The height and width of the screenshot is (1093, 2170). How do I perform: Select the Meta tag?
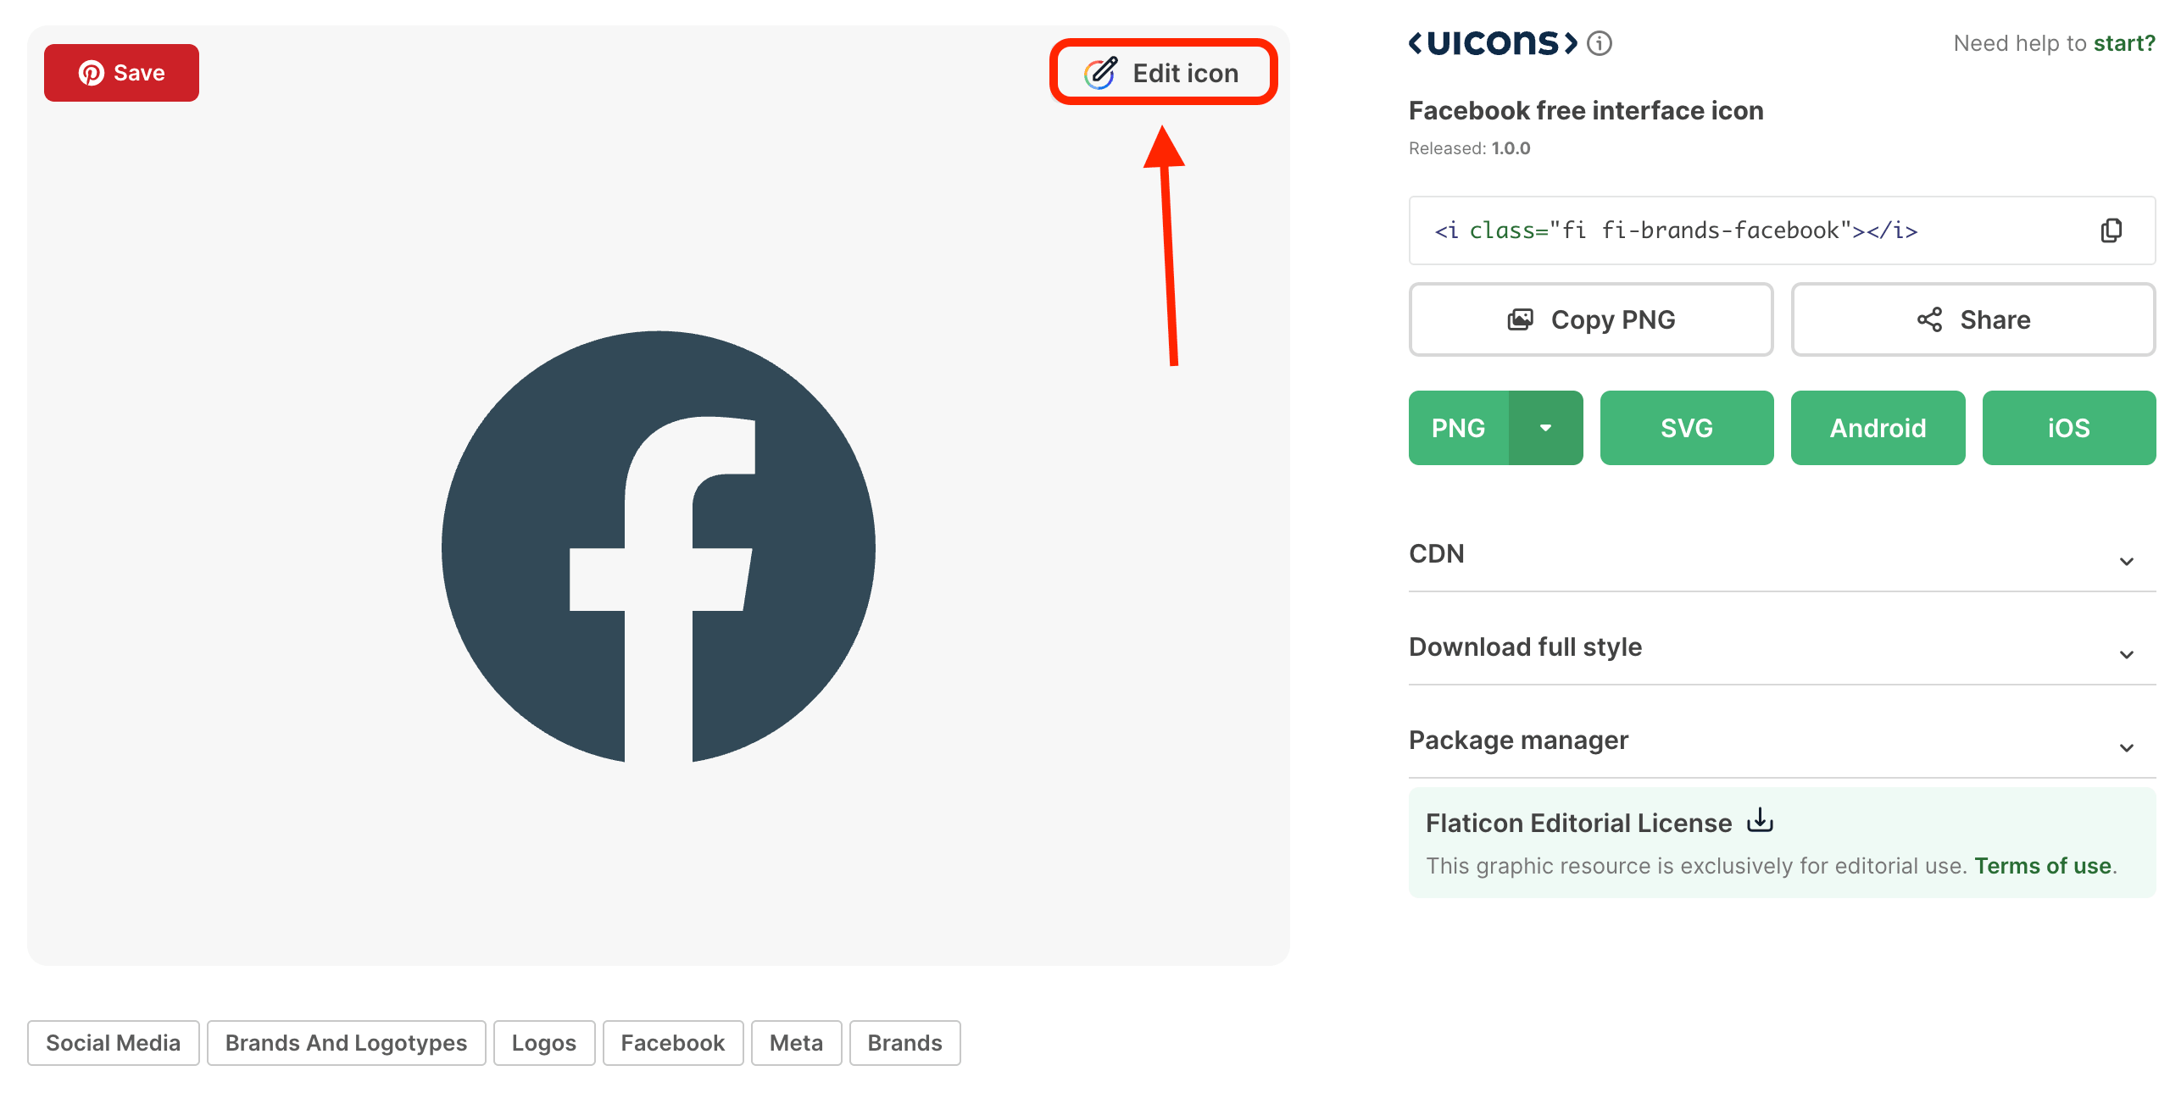point(796,1043)
